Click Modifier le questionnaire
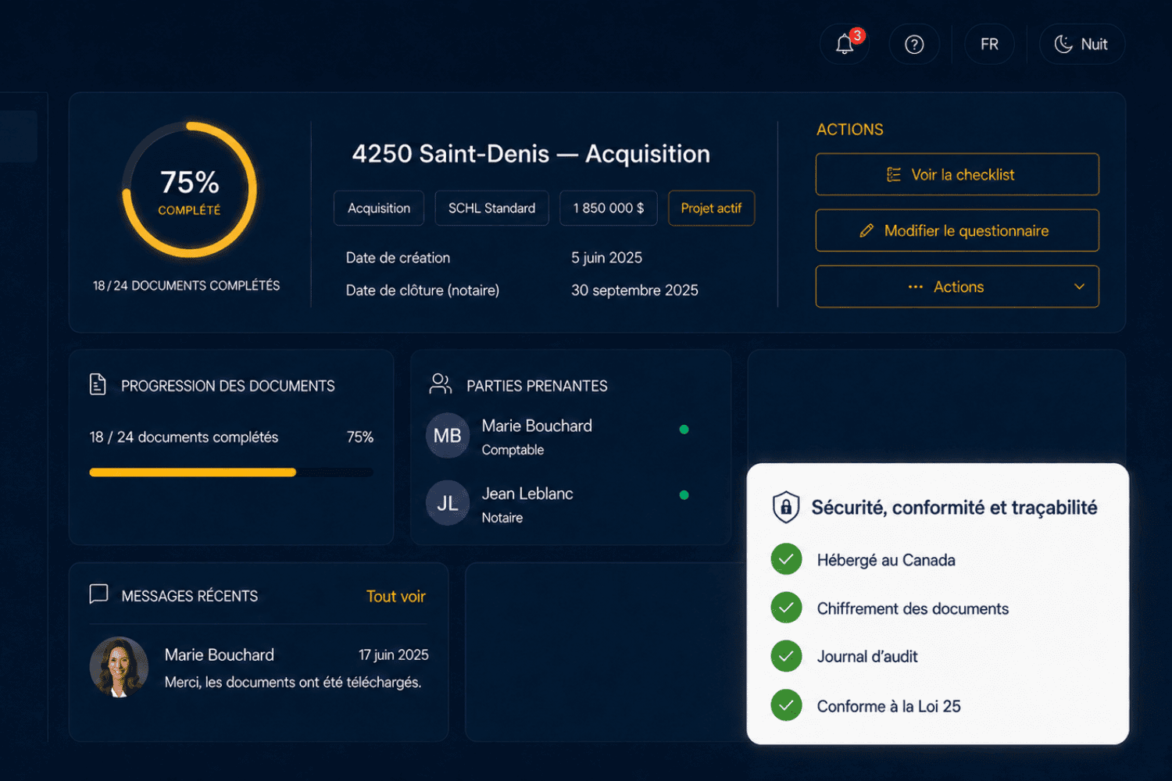1172x781 pixels. [957, 230]
